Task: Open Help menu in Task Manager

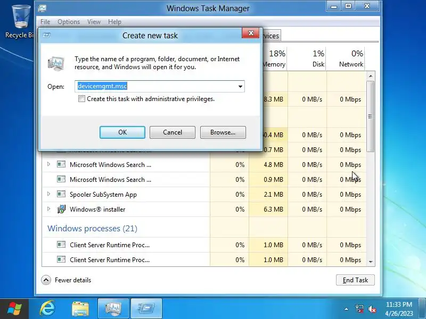Action: click(114, 22)
